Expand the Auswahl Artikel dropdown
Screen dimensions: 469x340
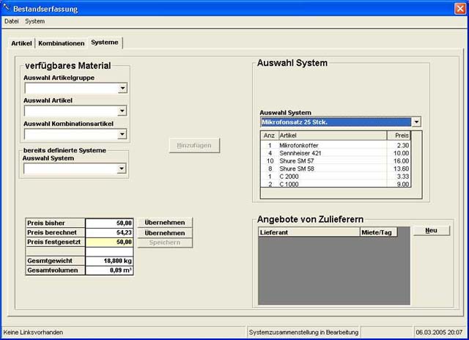coord(122,111)
